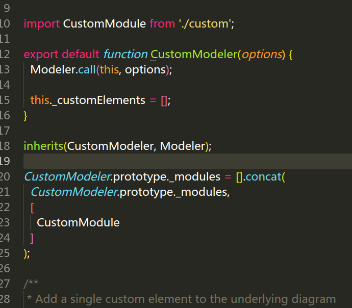The image size is (352, 308).
Task: Click the closing bracket on line 24
Action: click(x=32, y=238)
